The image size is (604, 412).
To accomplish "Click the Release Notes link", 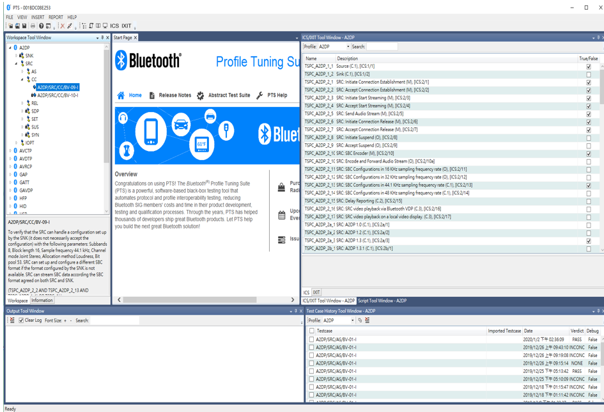I will coord(175,95).
